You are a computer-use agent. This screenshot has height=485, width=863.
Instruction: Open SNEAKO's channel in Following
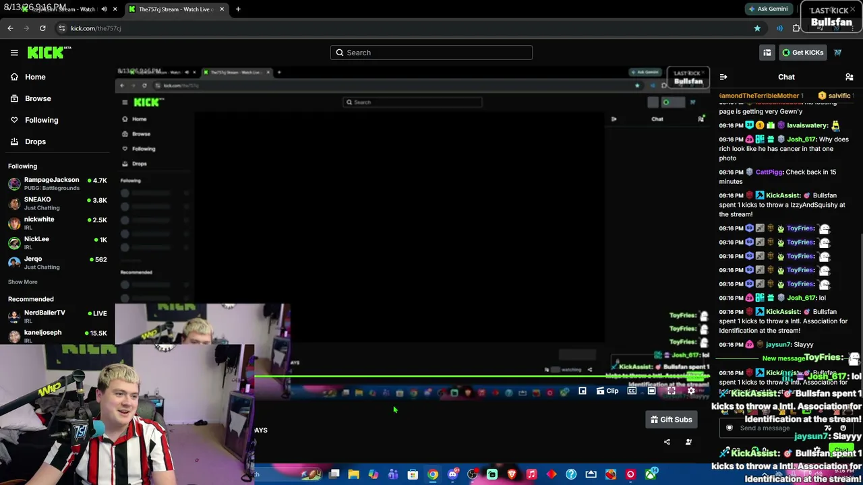(x=57, y=203)
